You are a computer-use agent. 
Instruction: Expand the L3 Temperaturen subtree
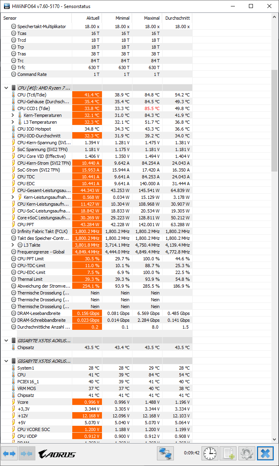[x=13, y=122]
